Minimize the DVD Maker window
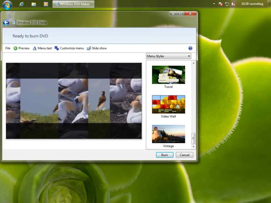The height and width of the screenshot is (203, 271). tap(173, 13)
